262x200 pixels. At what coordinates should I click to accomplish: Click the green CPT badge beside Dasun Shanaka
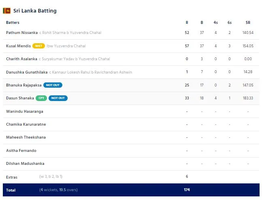[41, 98]
